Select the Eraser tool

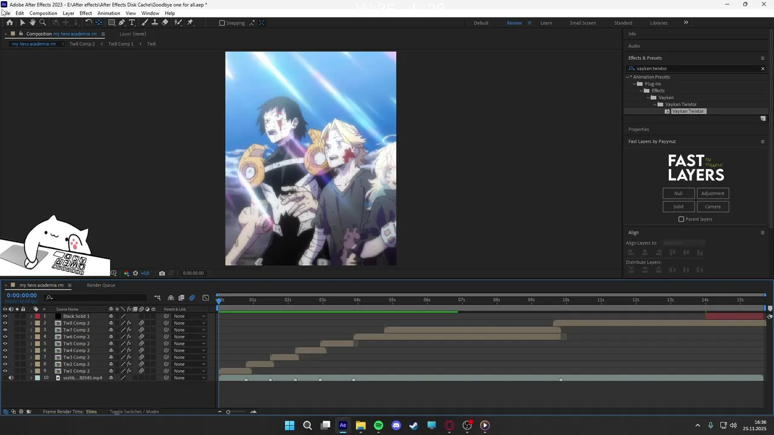165,22
